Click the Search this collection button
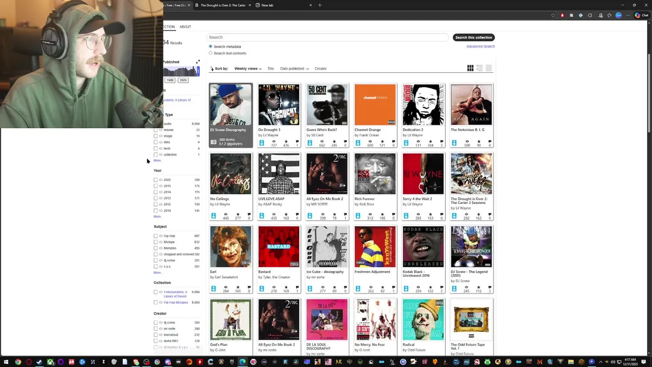This screenshot has width=652, height=367. click(474, 37)
